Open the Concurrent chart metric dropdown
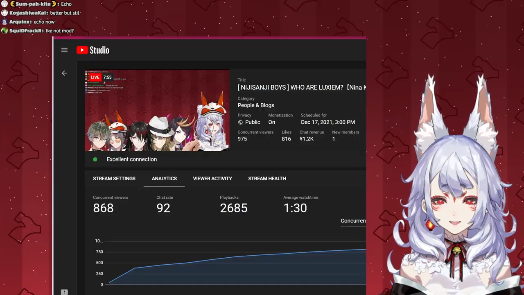Image resolution: width=524 pixels, height=295 pixels. [x=353, y=221]
